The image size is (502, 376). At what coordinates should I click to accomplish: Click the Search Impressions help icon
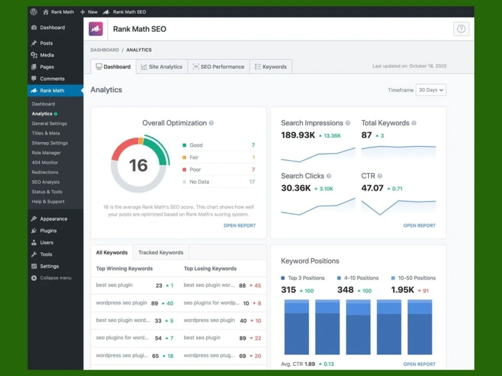[x=348, y=123]
